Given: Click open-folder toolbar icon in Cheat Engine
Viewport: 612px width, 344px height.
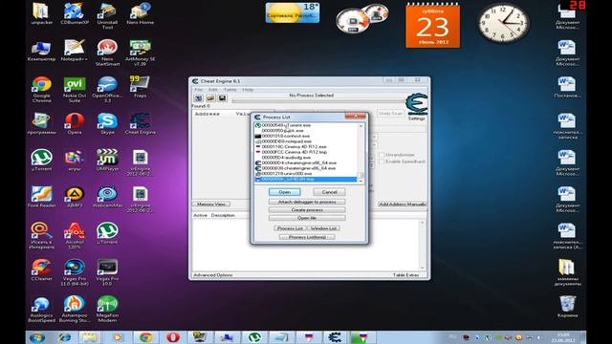Looking at the screenshot, I should (x=210, y=97).
